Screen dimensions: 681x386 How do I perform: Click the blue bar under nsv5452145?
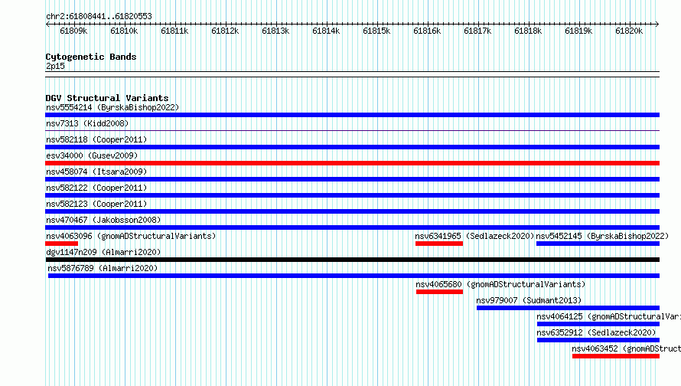pyautogui.click(x=598, y=244)
